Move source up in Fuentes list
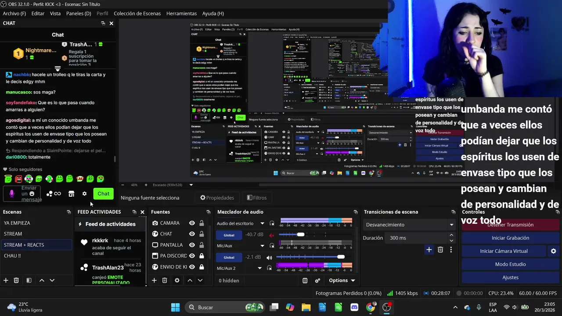The width and height of the screenshot is (562, 316). 190,280
